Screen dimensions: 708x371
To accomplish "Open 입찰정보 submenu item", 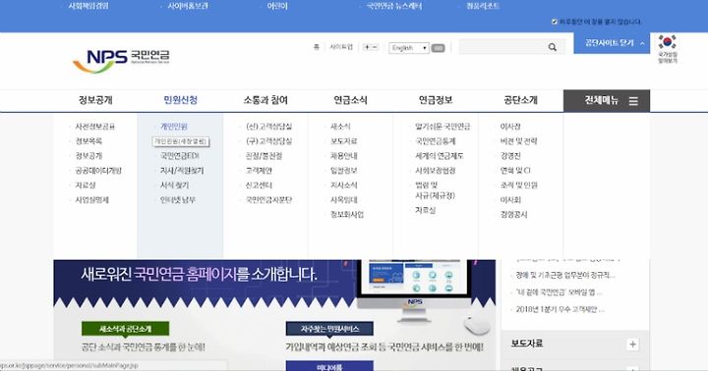I will click(343, 171).
